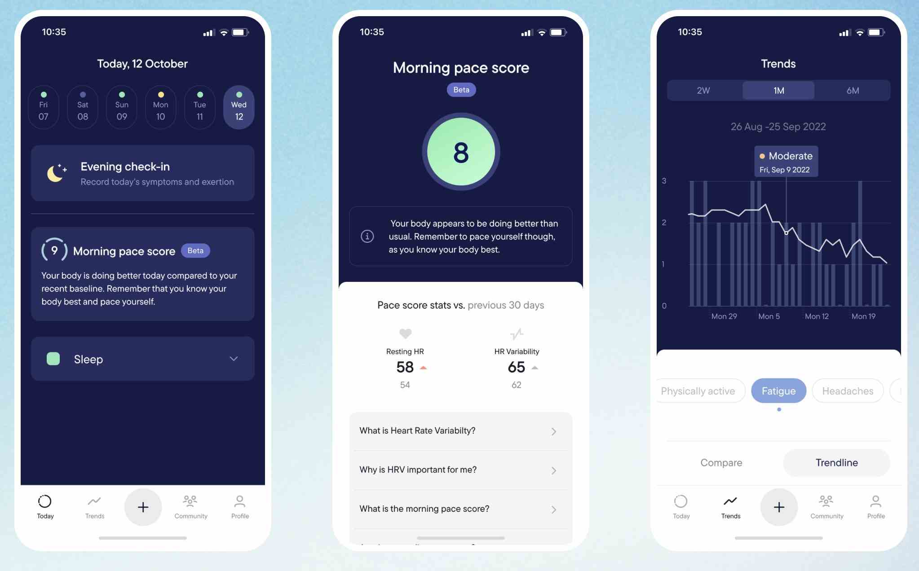The image size is (919, 571).
Task: Expand Why is HRV important for me
Action: point(460,470)
